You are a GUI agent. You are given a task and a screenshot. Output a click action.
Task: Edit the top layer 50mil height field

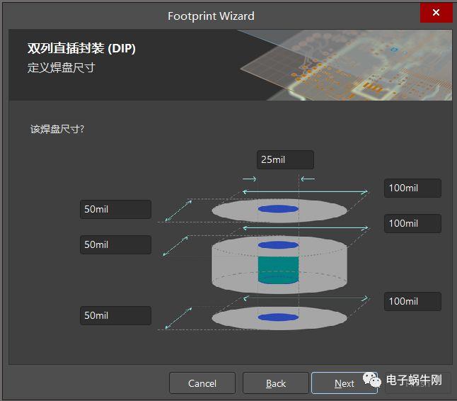[115, 209]
